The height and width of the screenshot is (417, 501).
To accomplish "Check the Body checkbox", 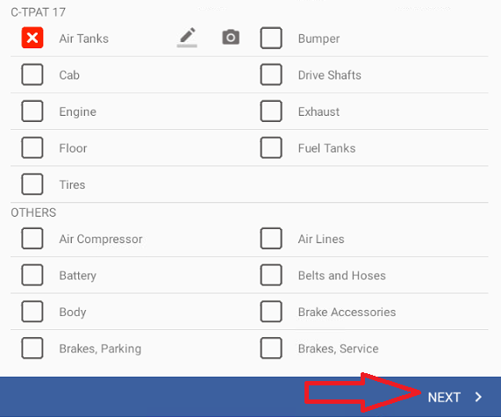I will (x=32, y=312).
